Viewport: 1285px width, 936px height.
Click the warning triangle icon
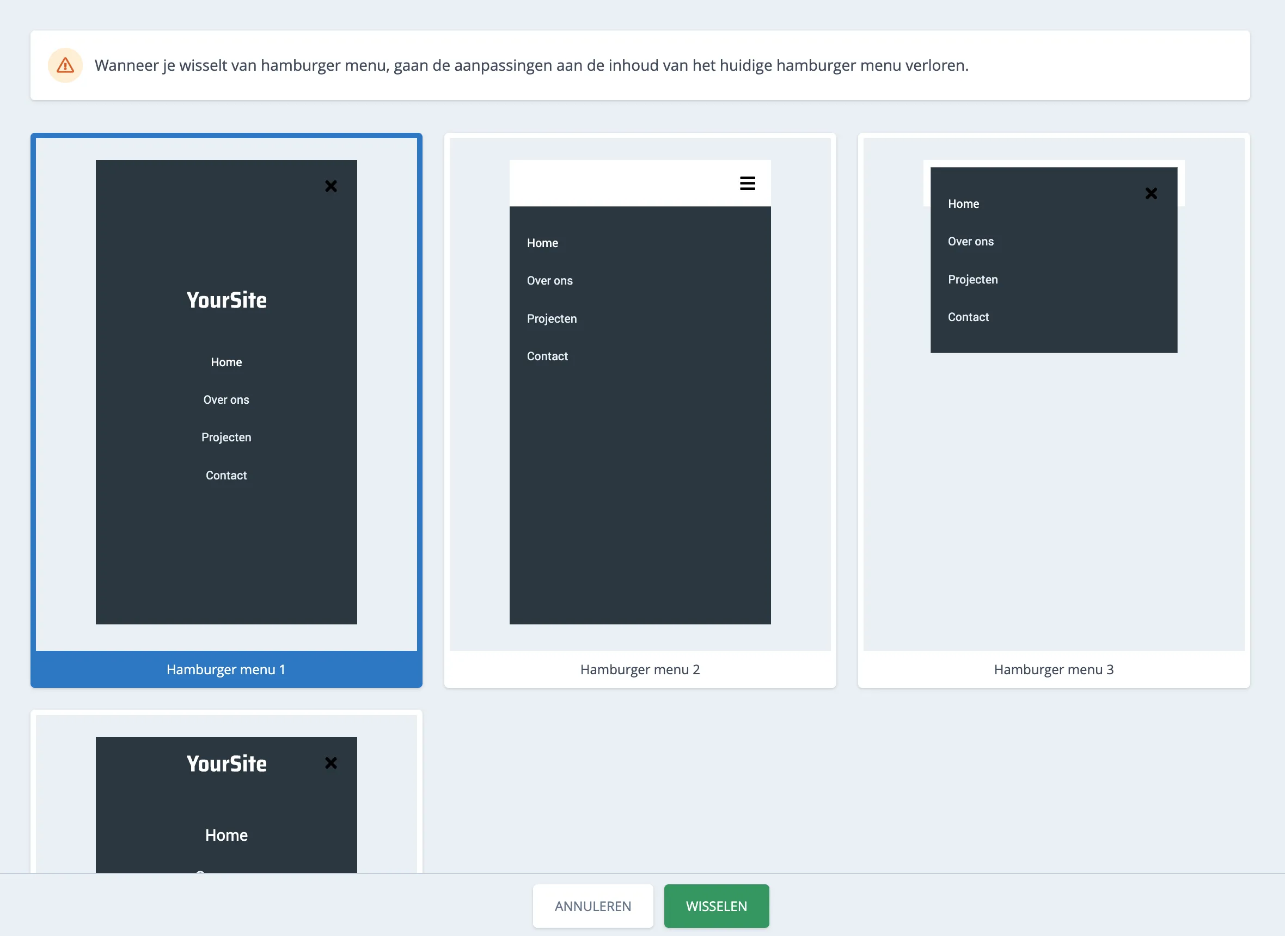[x=65, y=65]
